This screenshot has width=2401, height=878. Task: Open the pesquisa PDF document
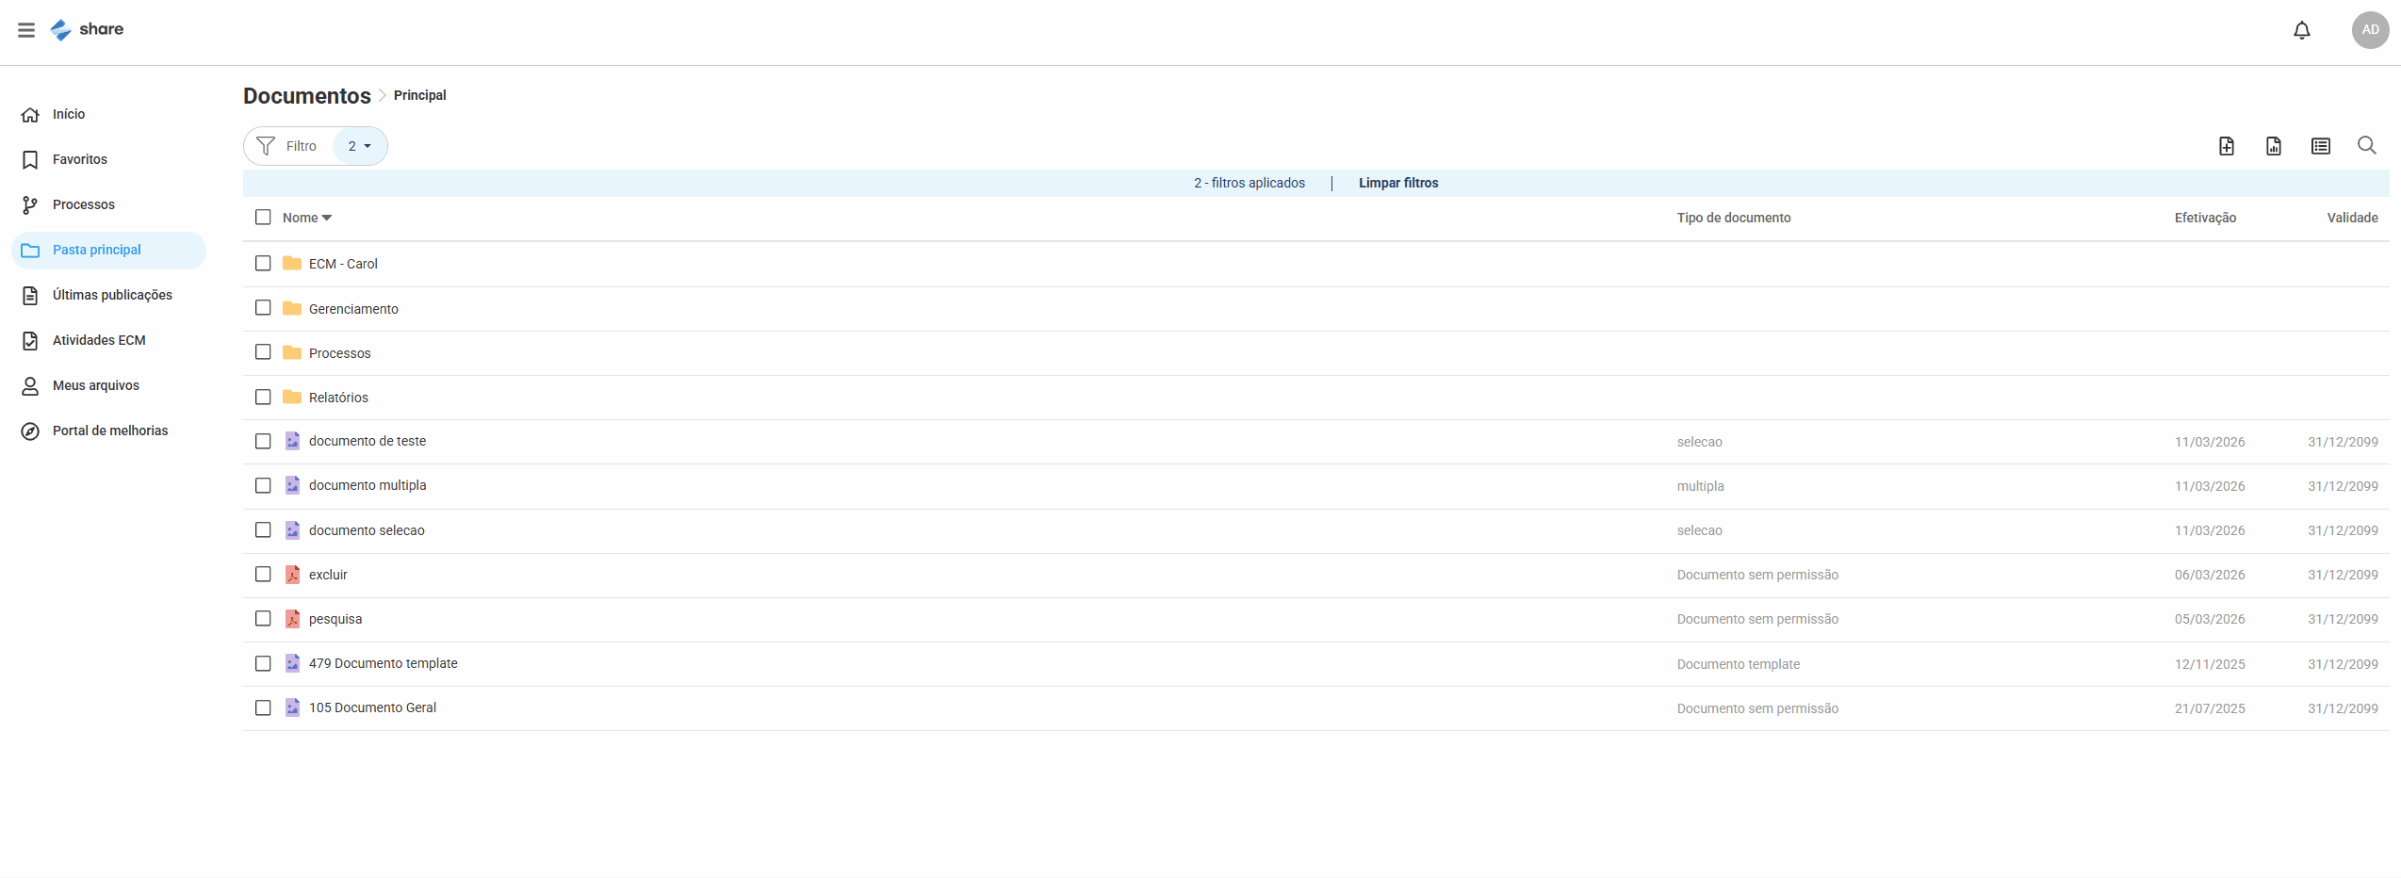coord(335,619)
